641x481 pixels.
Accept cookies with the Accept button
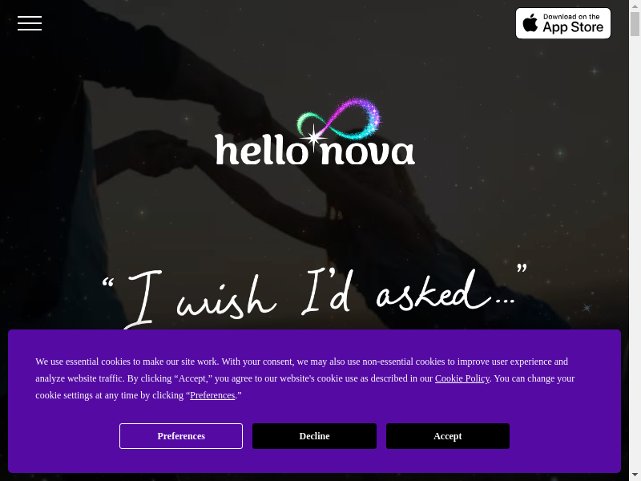448,436
